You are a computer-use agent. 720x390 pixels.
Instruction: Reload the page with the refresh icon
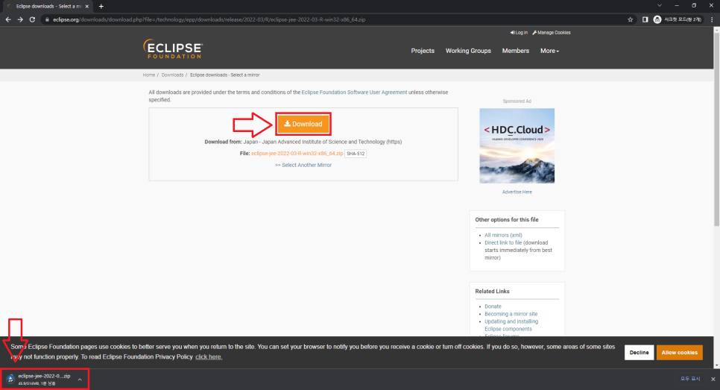pos(32,19)
